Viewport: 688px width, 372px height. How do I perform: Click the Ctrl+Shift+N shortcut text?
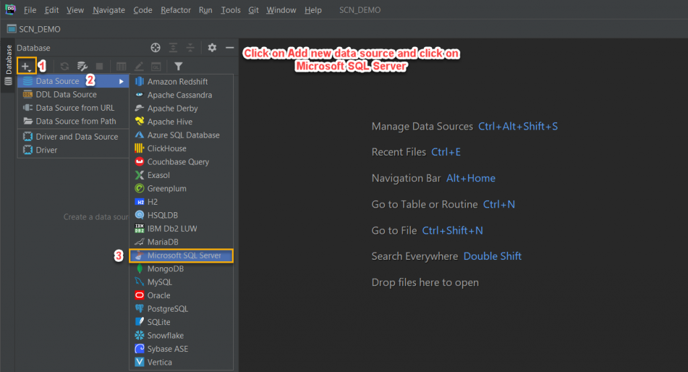pyautogui.click(x=452, y=230)
